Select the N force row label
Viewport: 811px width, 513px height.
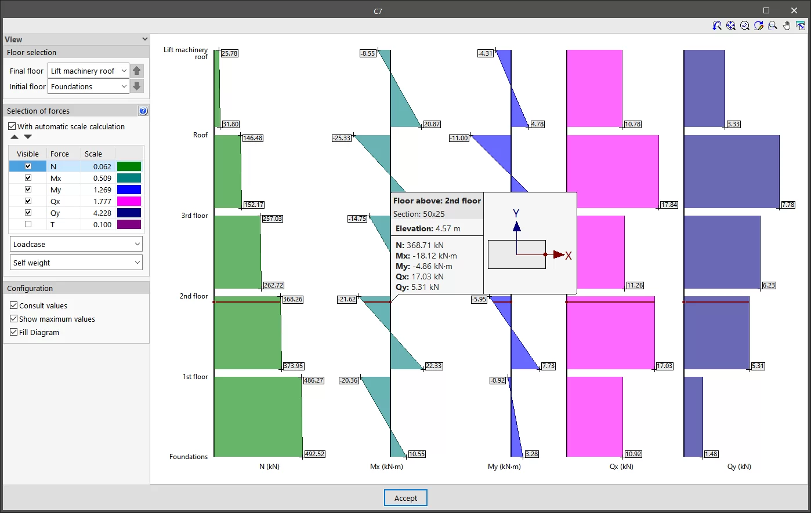53,166
